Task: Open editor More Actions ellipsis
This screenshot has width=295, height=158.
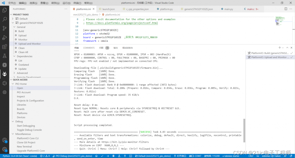Action: tap(291, 9)
